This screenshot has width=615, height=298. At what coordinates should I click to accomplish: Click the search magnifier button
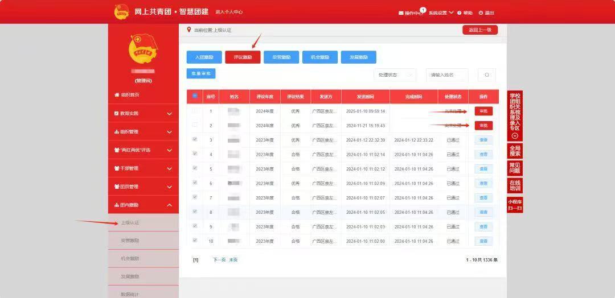point(486,75)
